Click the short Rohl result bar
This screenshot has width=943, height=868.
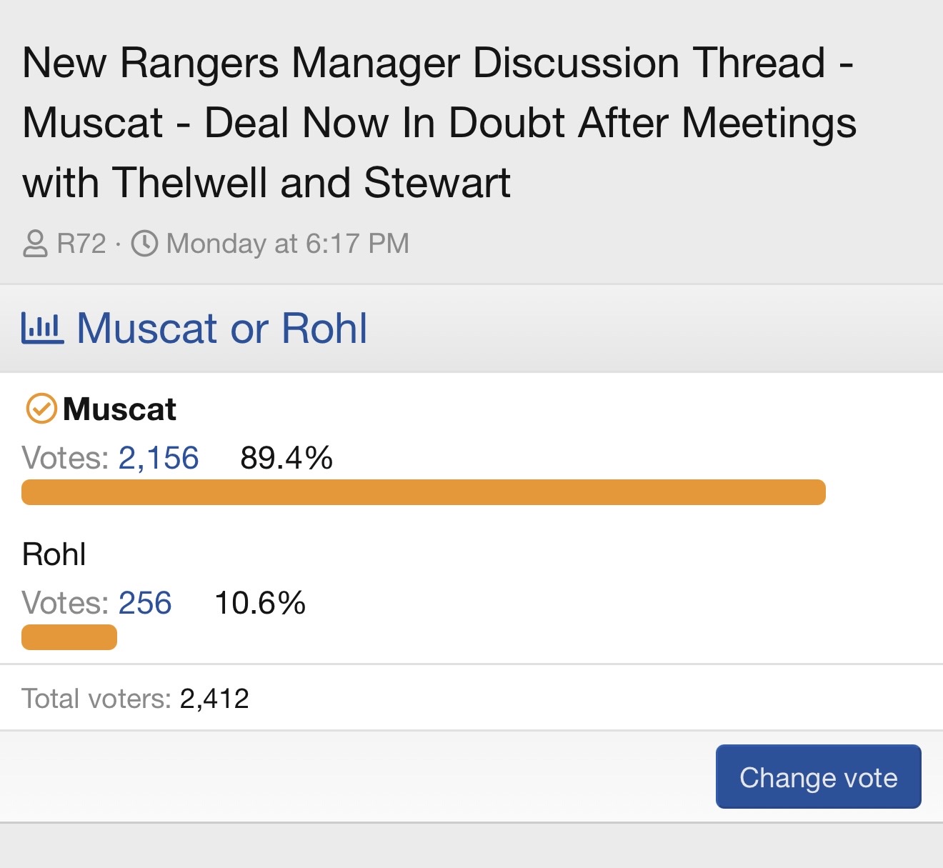click(x=69, y=637)
